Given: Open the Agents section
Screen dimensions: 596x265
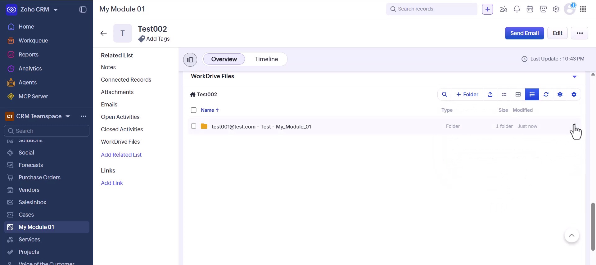Looking at the screenshot, I should [27, 83].
